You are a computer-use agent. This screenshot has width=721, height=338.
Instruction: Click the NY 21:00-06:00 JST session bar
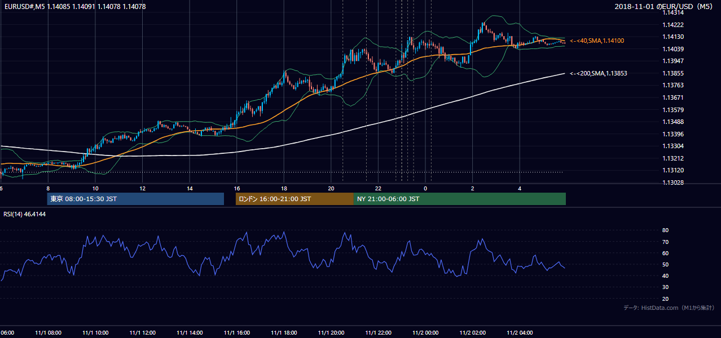(460, 199)
